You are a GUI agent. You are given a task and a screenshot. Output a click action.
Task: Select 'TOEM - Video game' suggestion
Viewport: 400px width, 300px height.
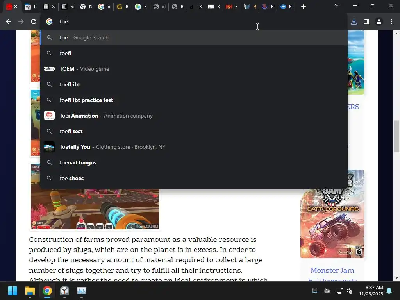coord(194,69)
